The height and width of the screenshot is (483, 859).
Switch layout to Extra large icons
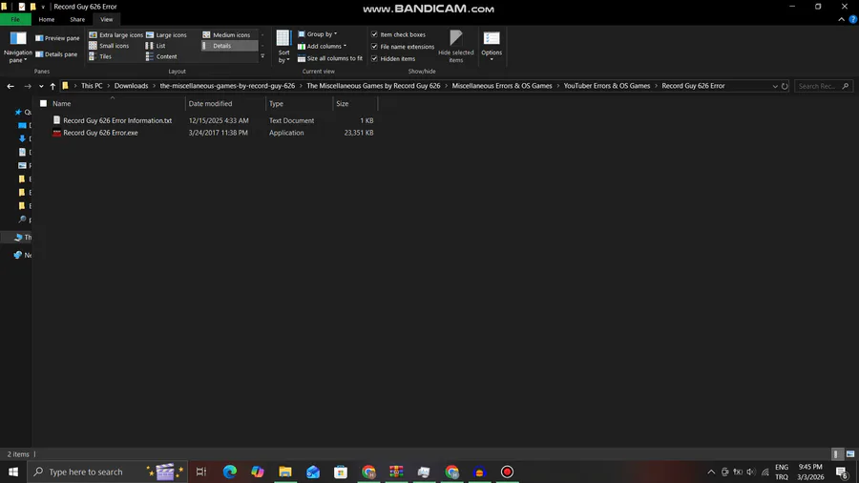tap(115, 35)
